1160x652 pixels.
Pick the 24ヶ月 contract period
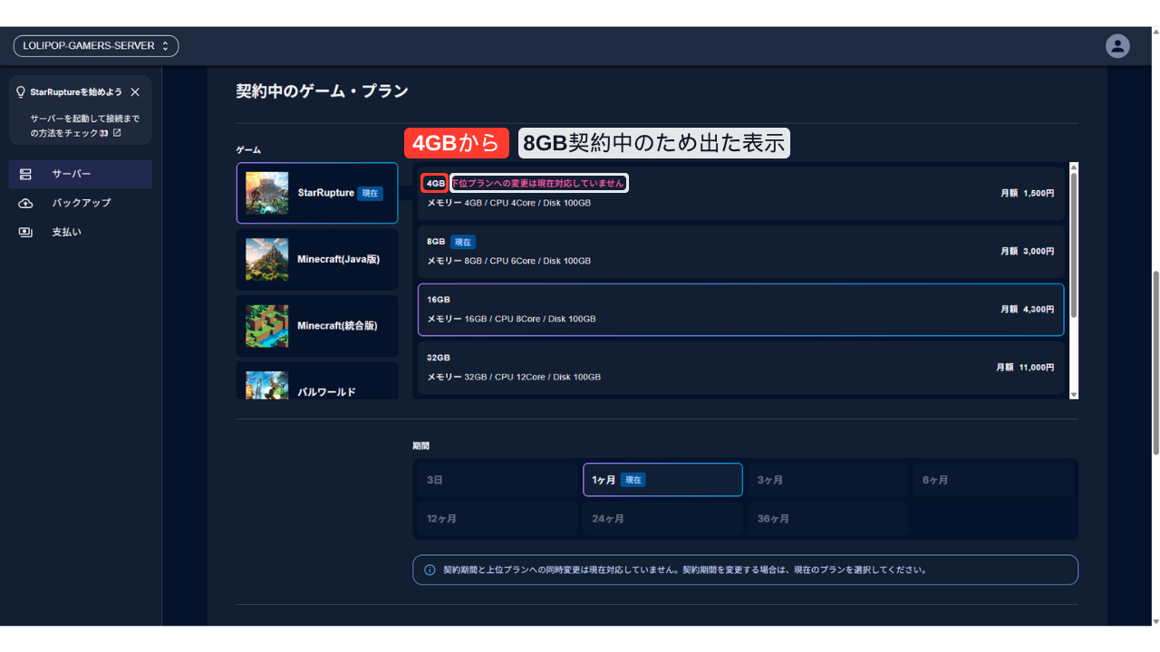coord(662,519)
